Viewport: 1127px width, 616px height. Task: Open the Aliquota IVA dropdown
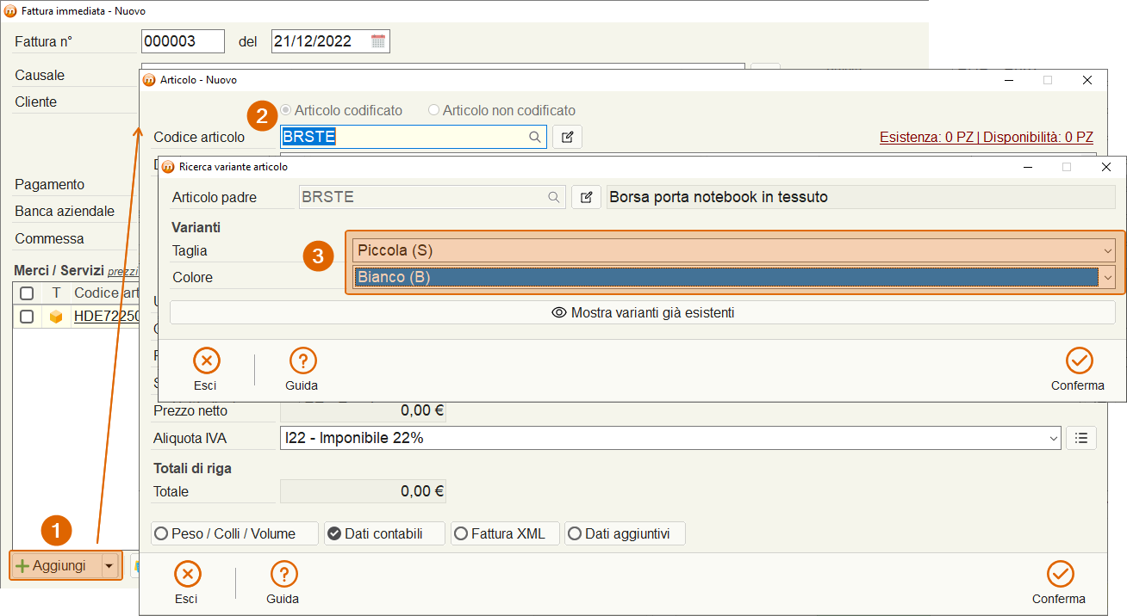(x=1054, y=438)
